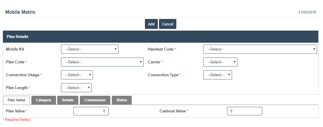323x127 pixels.
Task: Click the Handset Code dropdown arrow
Action: 314,49
